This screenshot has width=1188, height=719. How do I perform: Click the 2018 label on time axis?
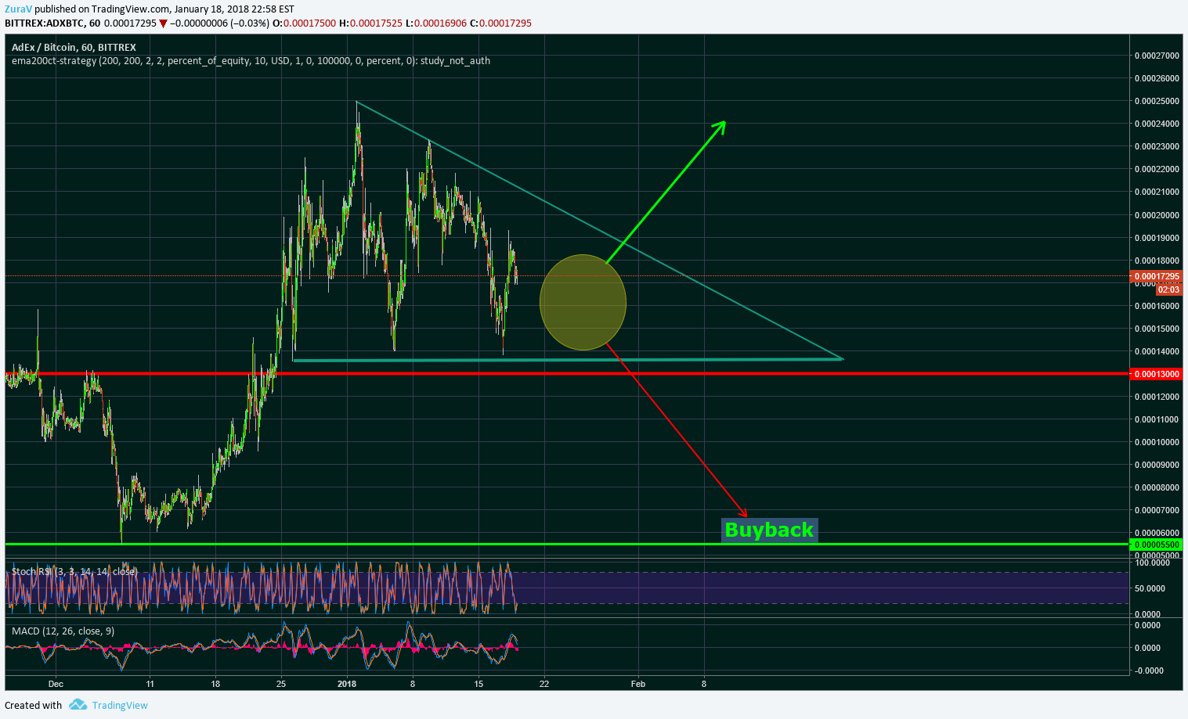(x=347, y=684)
